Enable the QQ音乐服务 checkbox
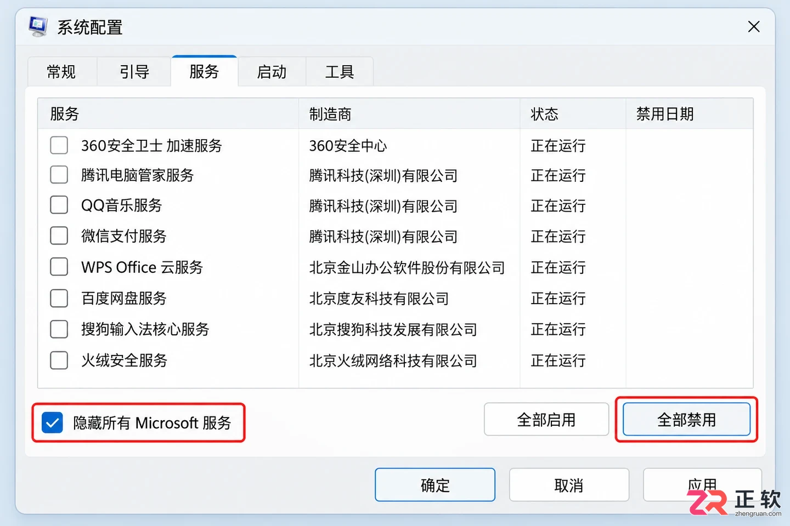The image size is (790, 526). (x=59, y=205)
